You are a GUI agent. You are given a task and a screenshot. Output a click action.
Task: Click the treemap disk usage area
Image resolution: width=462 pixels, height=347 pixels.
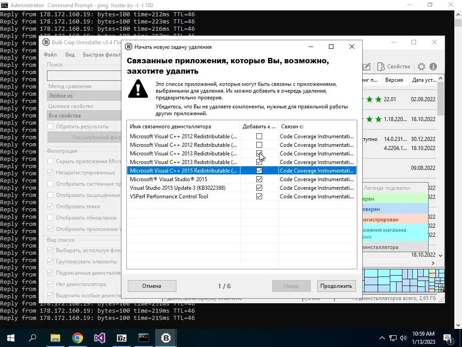tap(403, 281)
